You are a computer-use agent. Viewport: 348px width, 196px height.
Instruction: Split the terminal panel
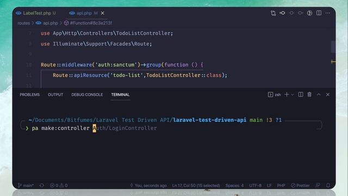[x=301, y=95]
